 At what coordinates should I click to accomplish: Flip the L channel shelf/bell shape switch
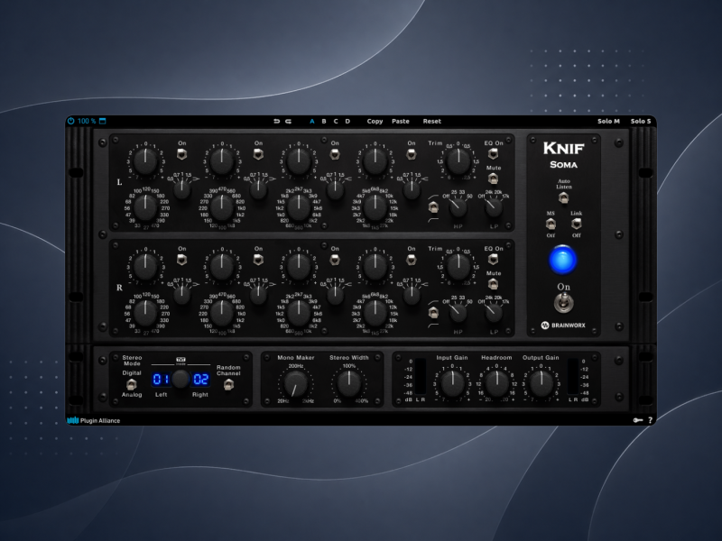coord(433,207)
